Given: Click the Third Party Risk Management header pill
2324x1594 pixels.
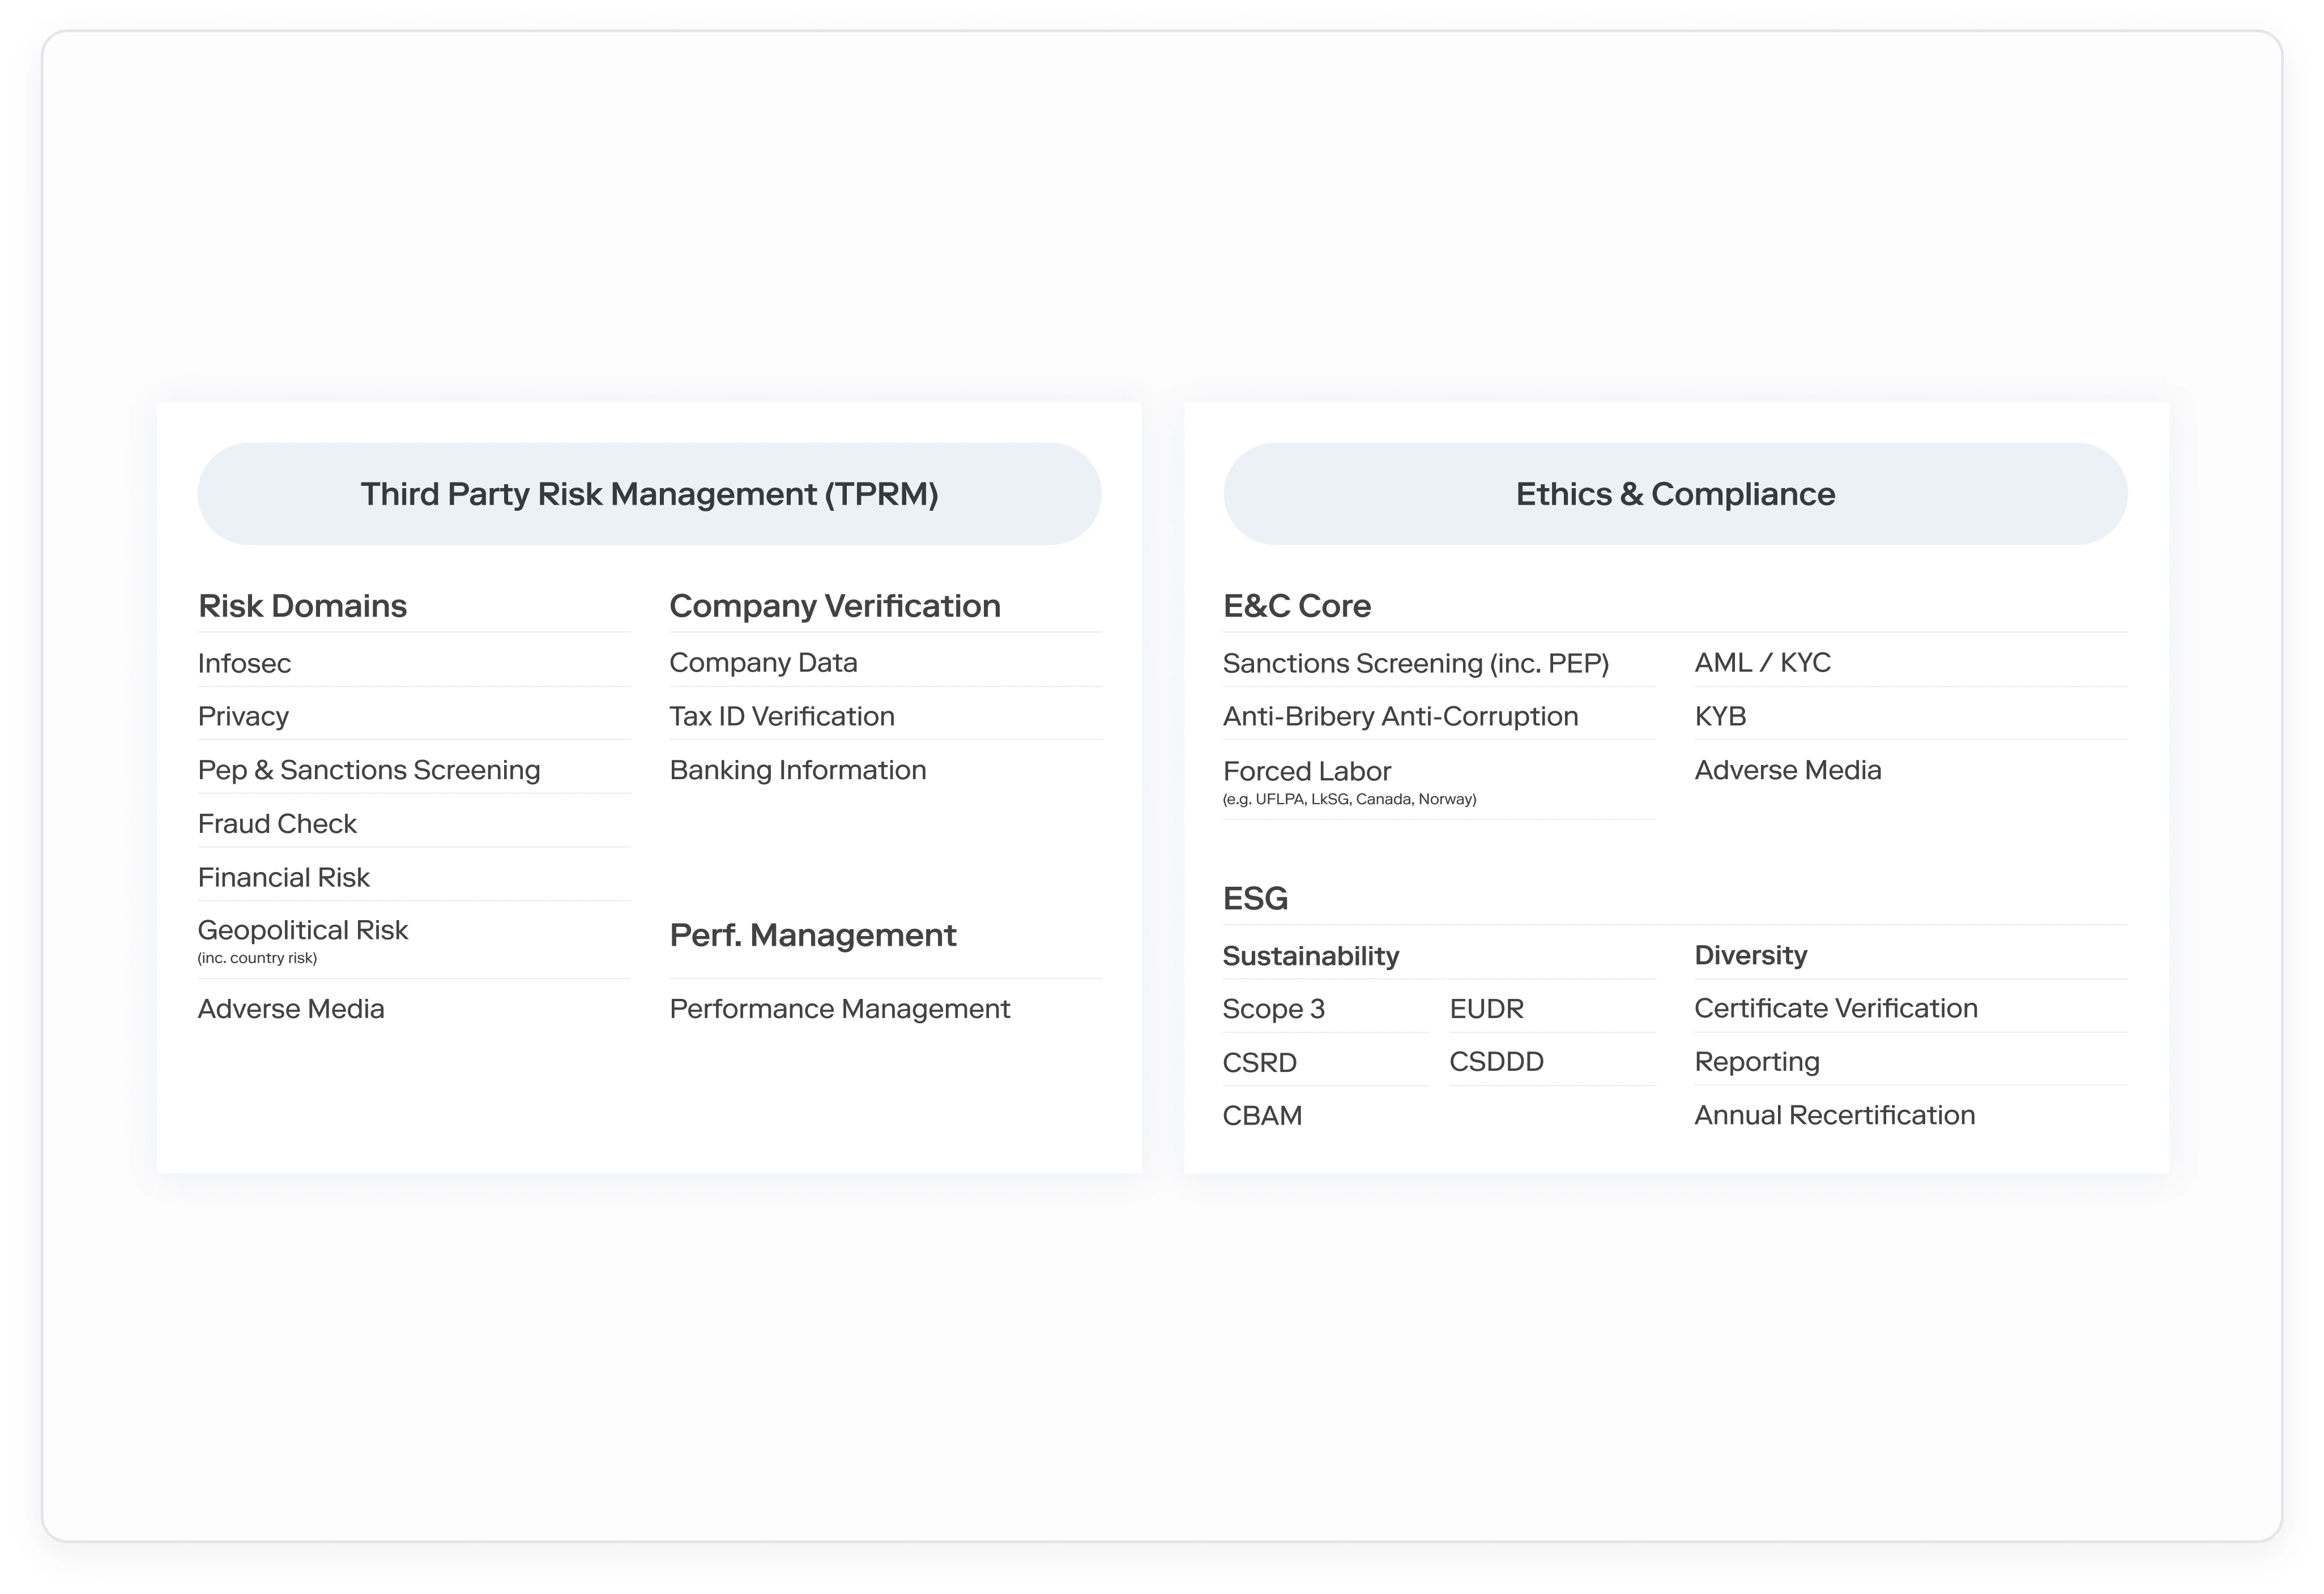Looking at the screenshot, I should pyautogui.click(x=649, y=494).
